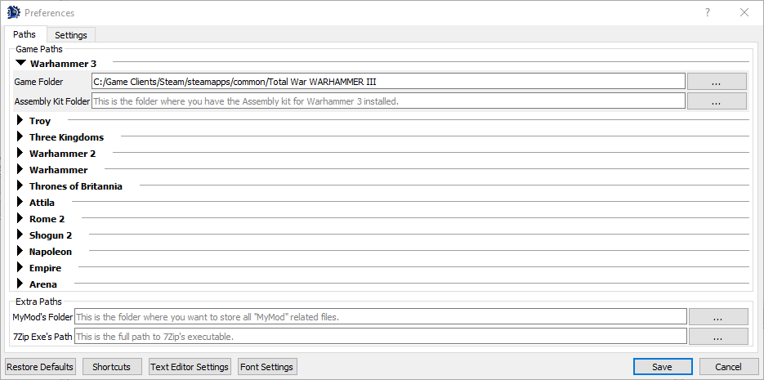Screen dimensions: 764x380
Task: Click the Game Folder path field
Action: (388, 82)
